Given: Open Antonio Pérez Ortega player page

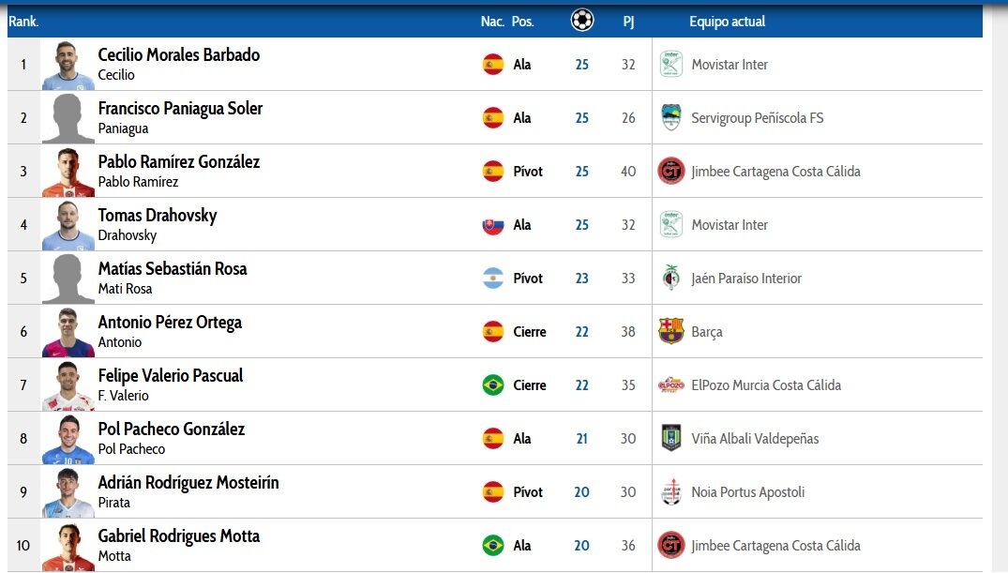Looking at the screenshot, I should [x=170, y=323].
